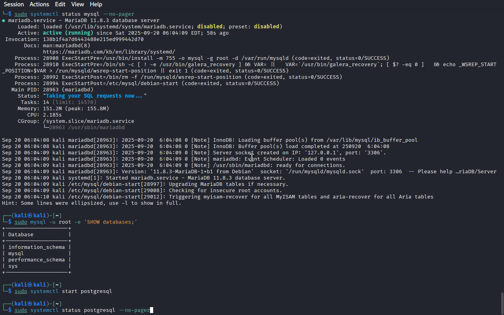Click the Process 28910 galera_recovery line

[x=249, y=68]
